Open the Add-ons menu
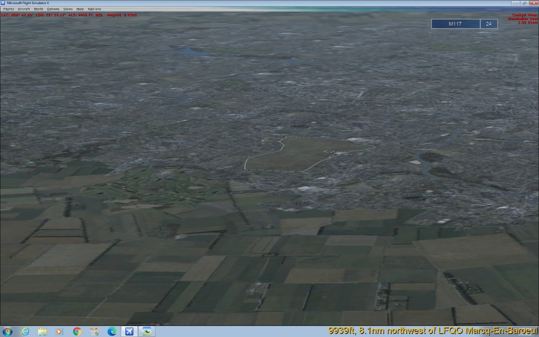 coord(94,9)
